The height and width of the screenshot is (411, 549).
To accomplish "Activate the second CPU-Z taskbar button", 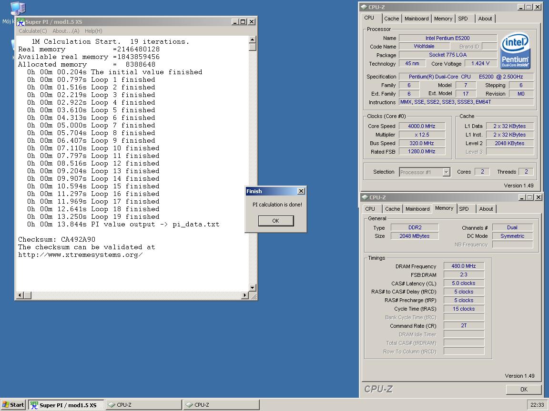I will (222, 405).
